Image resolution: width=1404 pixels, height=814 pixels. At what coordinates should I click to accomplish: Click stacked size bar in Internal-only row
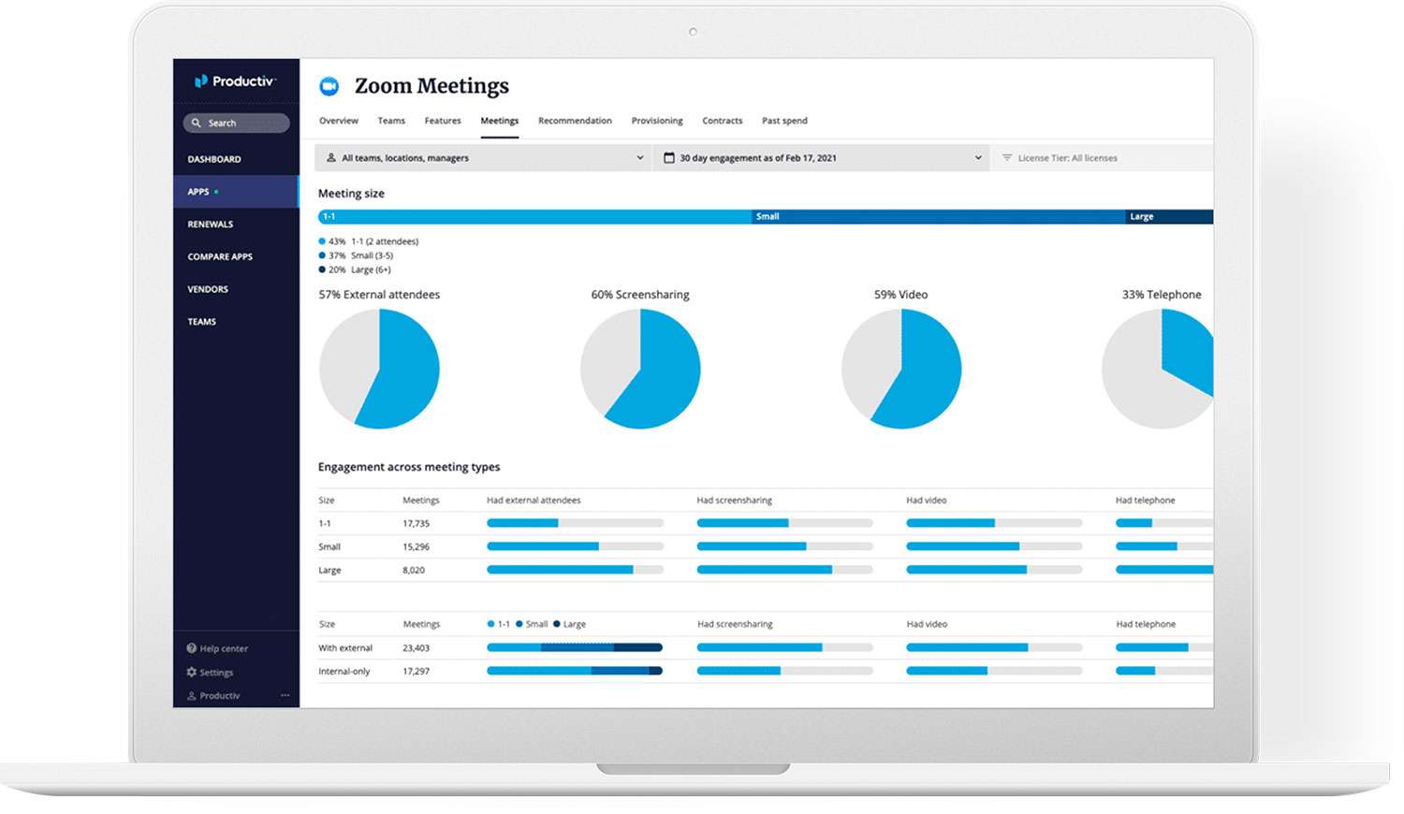click(x=575, y=671)
